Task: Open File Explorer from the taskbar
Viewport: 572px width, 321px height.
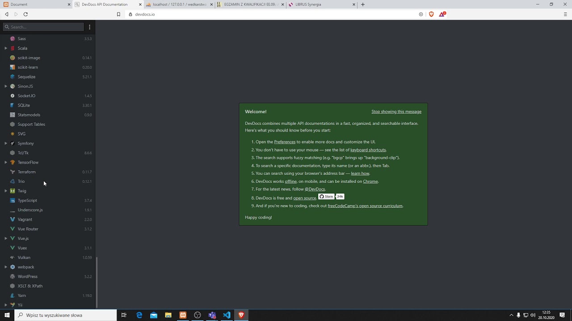Action: click(168, 315)
